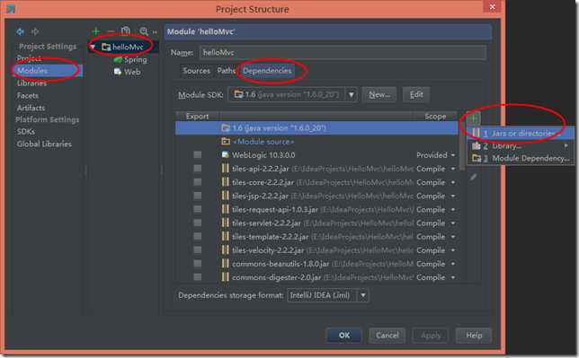Screen dimensions: 579x358
Task: Select the helloMvc module folder icon
Action: 106,47
